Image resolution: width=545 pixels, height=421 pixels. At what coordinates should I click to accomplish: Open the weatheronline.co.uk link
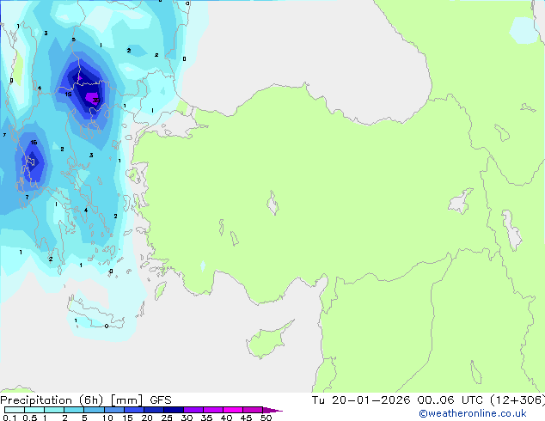click(473, 413)
